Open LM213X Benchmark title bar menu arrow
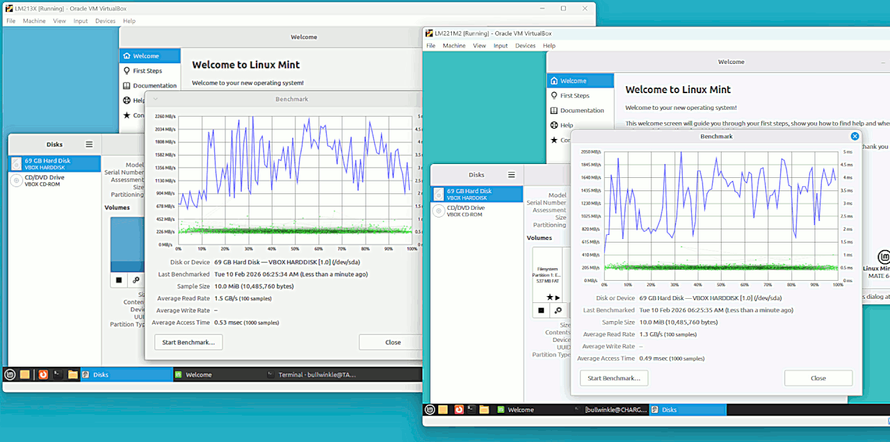The height and width of the screenshot is (442, 890). point(156,99)
